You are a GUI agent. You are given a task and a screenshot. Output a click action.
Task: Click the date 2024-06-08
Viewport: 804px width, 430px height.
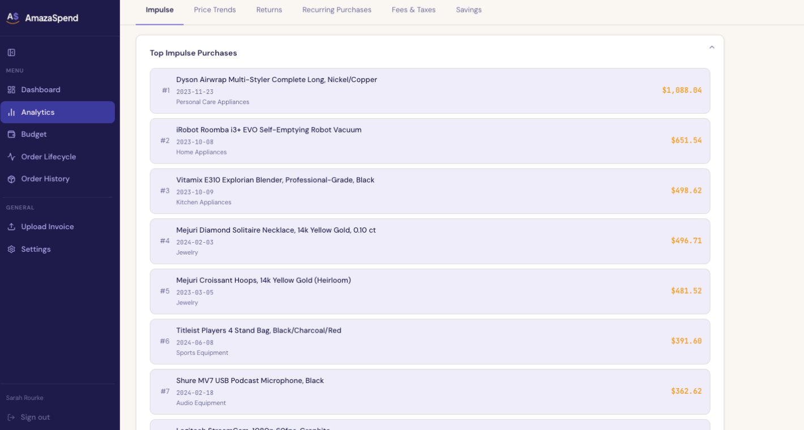(195, 343)
